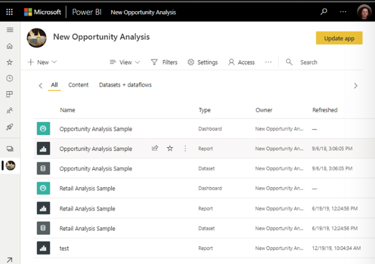Open the Retail Analysis Sample dataset
This screenshot has height=264, width=375.
[x=87, y=229]
